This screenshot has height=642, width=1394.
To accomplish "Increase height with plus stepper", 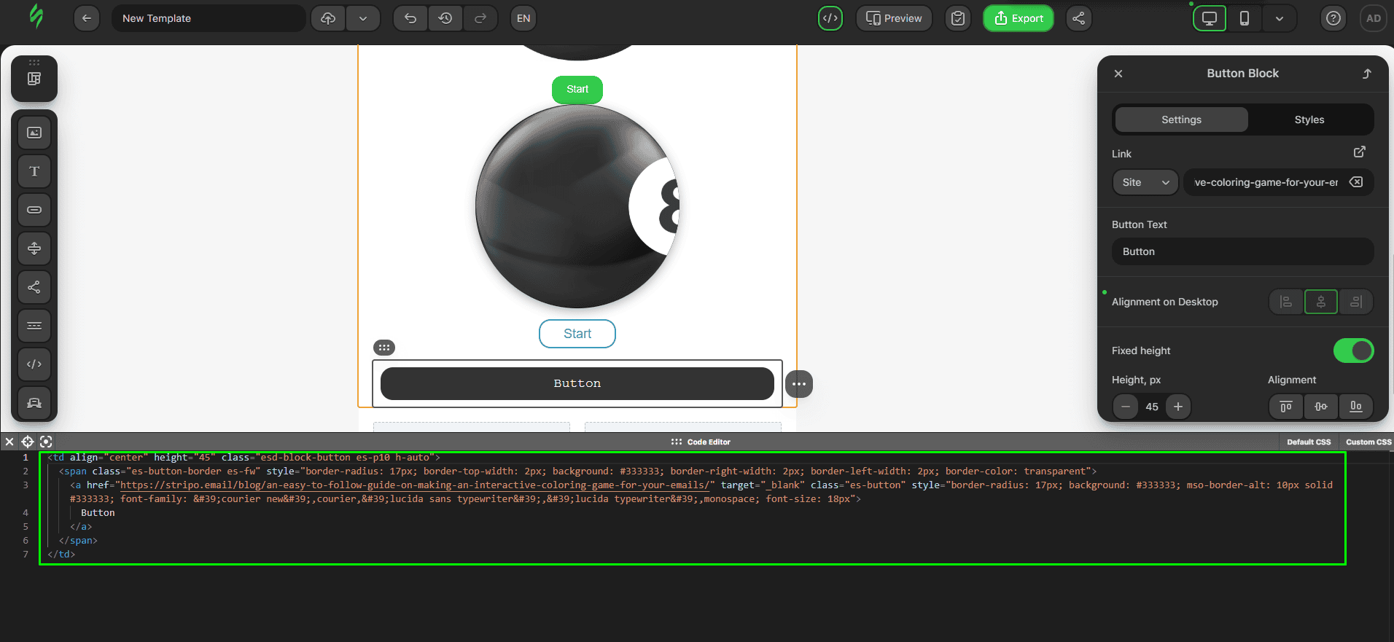I will [1177, 407].
